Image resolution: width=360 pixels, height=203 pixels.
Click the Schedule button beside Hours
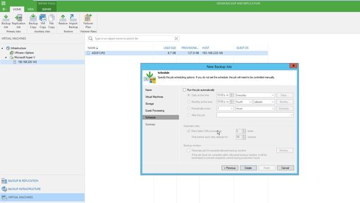(x=285, y=108)
